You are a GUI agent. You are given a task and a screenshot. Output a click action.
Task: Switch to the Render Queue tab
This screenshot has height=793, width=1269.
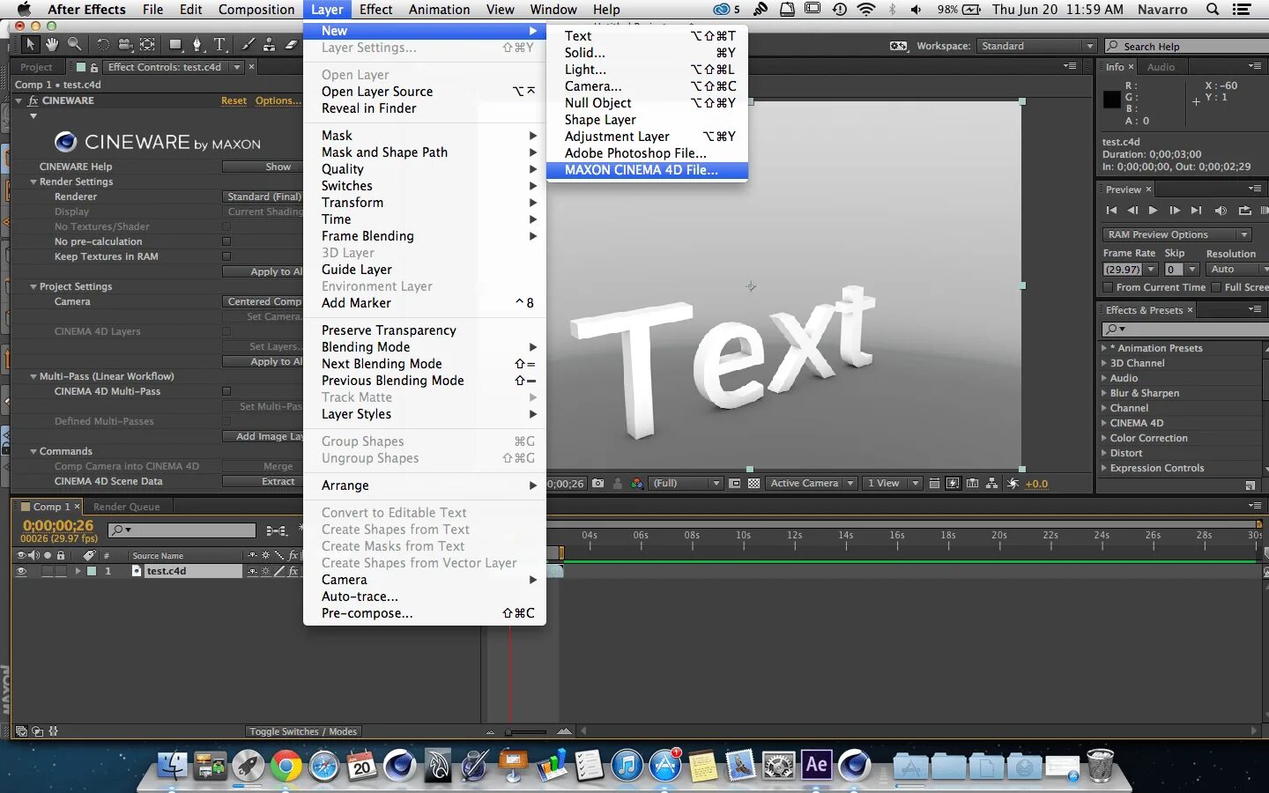coord(127,507)
